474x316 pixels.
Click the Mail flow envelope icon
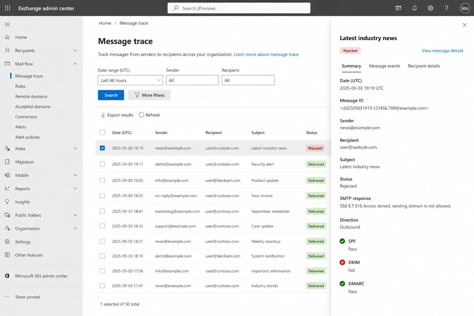tap(7, 64)
